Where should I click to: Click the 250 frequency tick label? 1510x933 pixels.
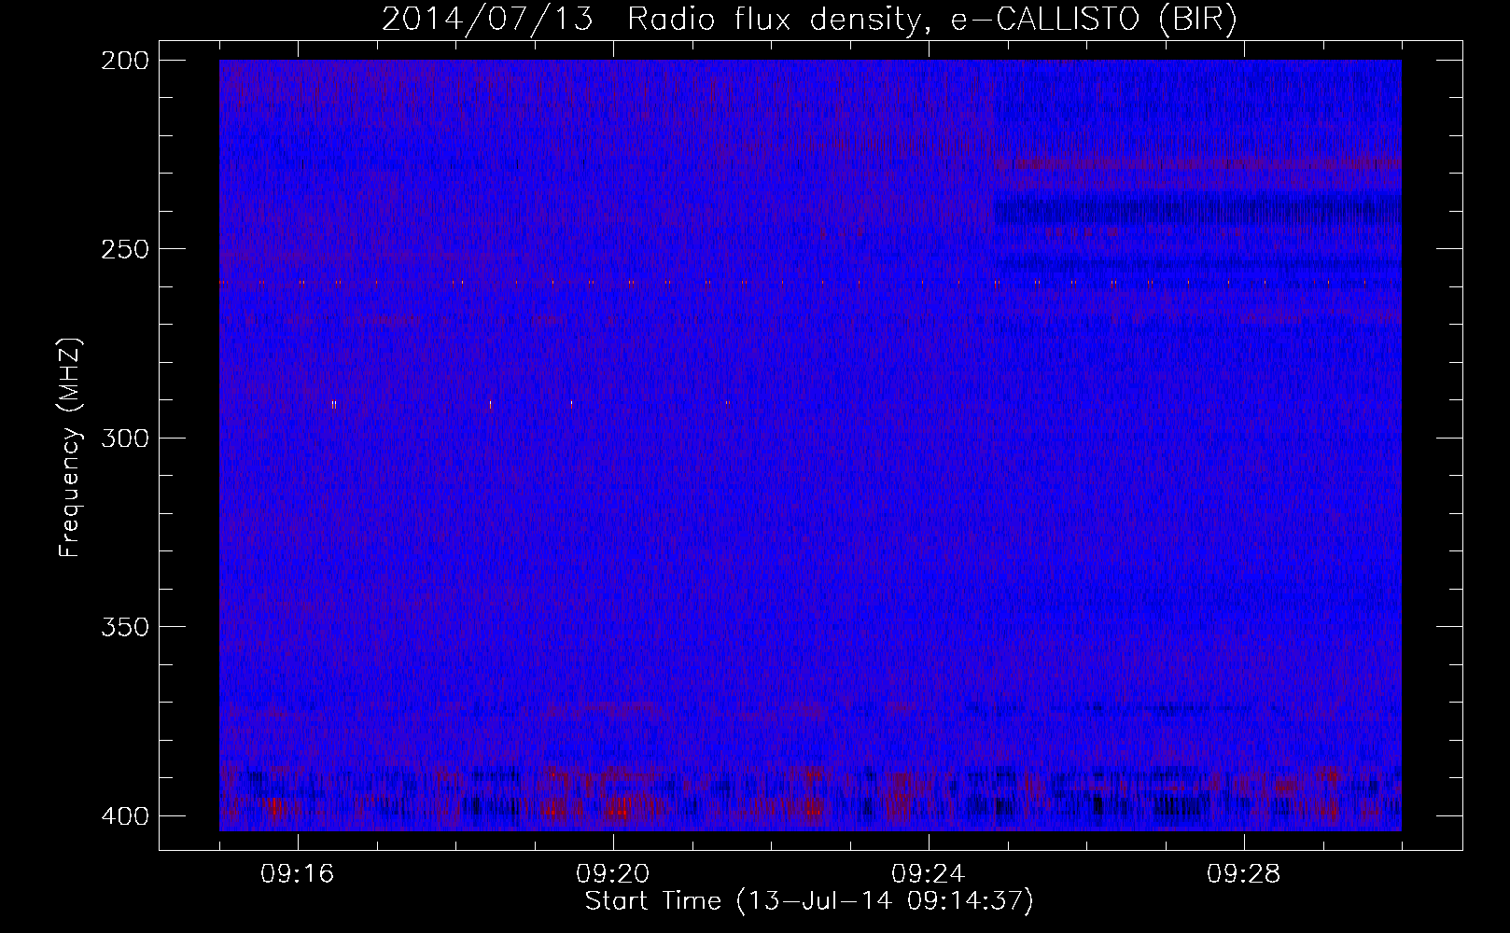click(x=124, y=249)
